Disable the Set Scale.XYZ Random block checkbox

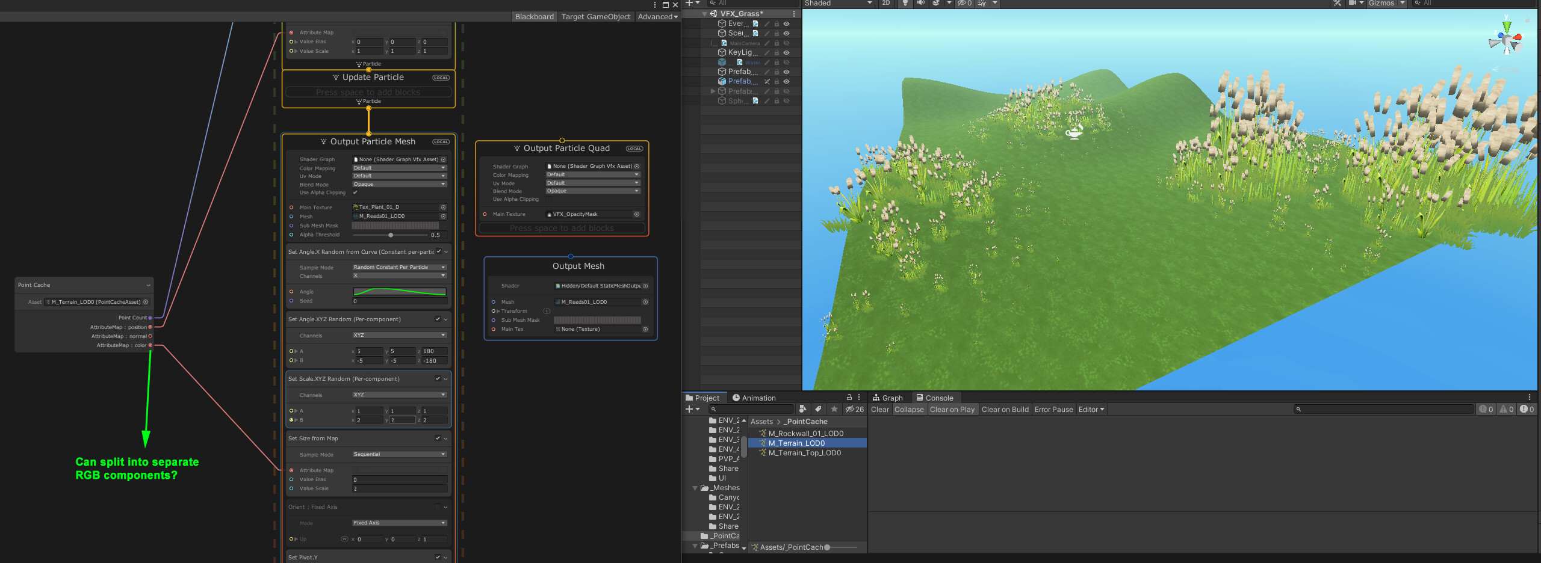point(438,378)
